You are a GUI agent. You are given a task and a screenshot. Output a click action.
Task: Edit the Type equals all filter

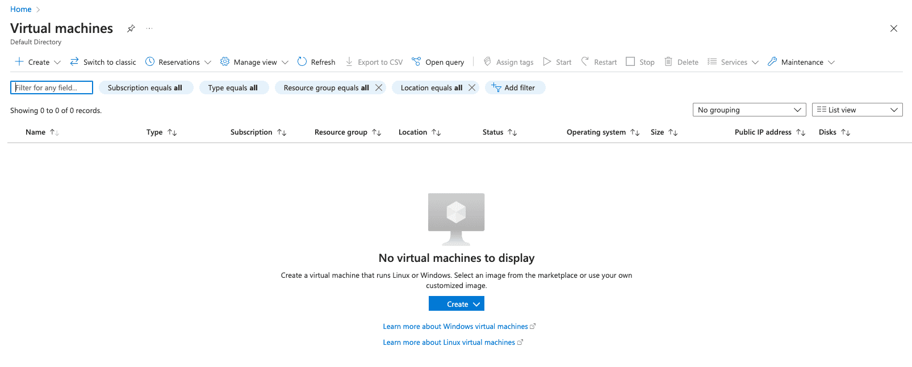233,87
